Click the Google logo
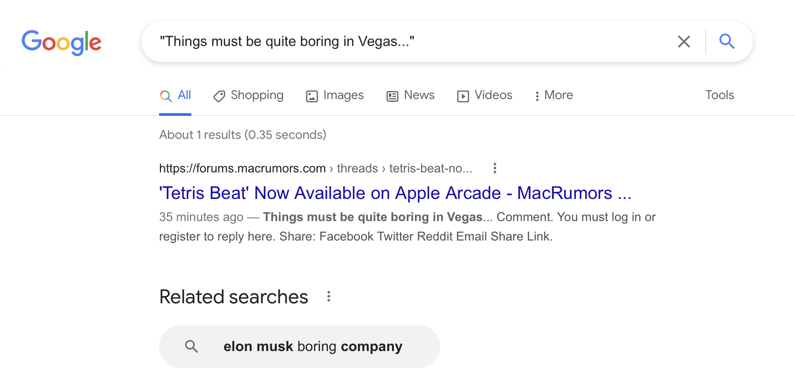This screenshot has height=382, width=795. pos(61,42)
